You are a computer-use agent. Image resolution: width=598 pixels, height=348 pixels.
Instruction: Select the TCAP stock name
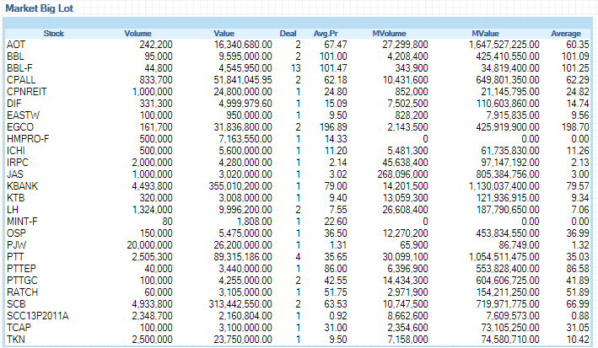[x=19, y=328]
